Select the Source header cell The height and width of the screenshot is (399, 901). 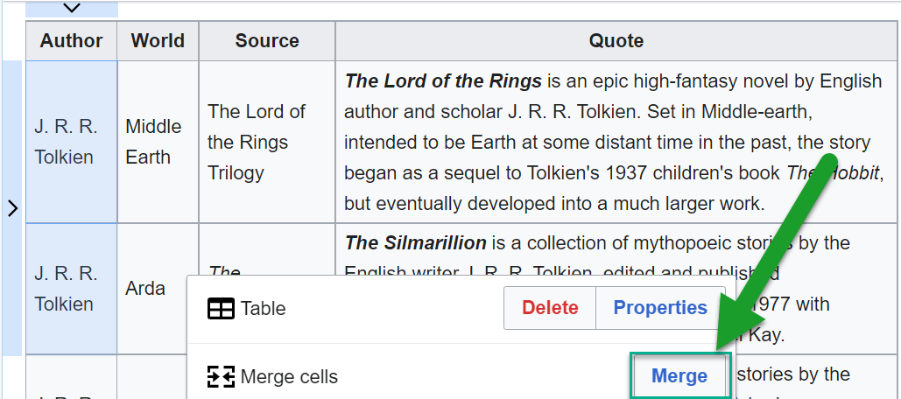[x=267, y=41]
